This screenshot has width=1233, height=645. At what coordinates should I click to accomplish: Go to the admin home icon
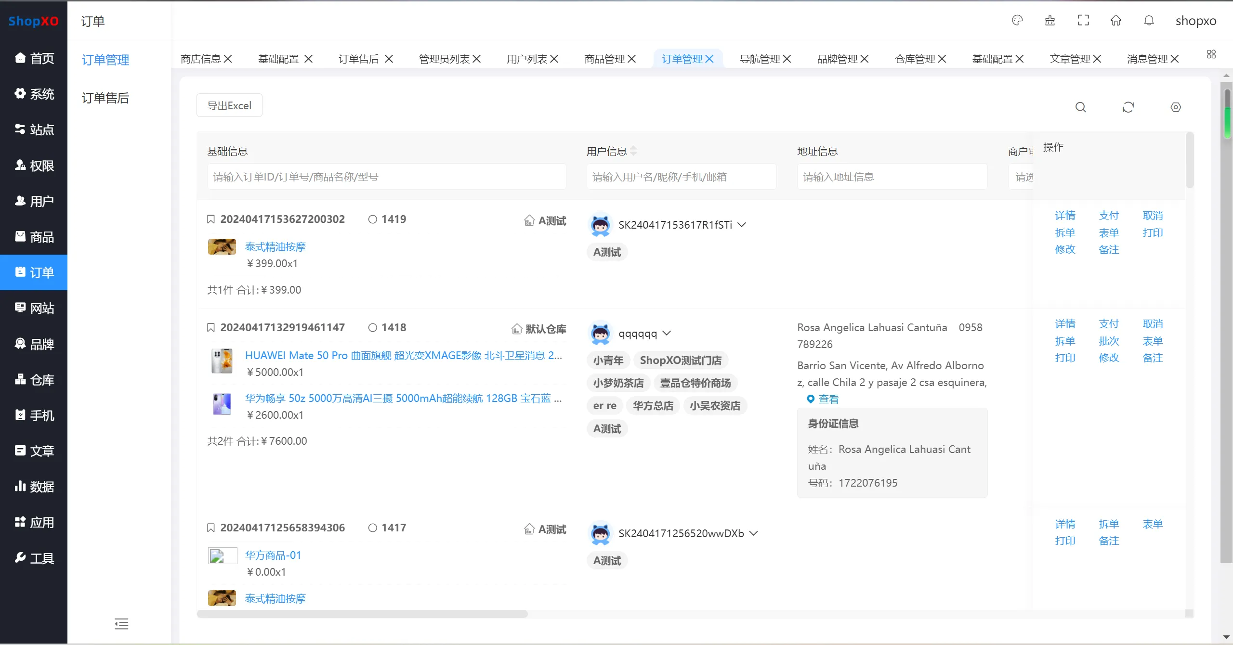[1115, 20]
